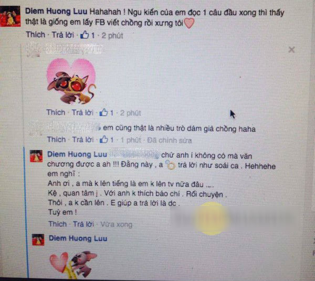Click the thumbs-up icon under the "em cũng thật là" reply
This screenshot has width=315, height=281.
(x=104, y=139)
